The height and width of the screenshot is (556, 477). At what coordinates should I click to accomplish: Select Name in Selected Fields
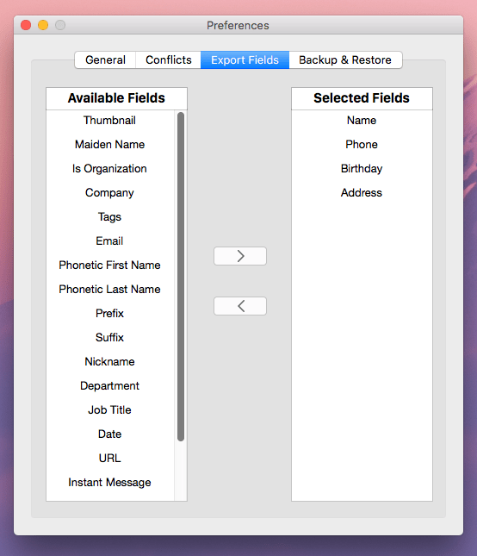click(362, 121)
